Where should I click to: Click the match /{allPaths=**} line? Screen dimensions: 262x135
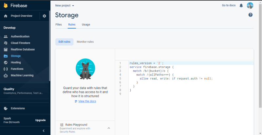155,75
